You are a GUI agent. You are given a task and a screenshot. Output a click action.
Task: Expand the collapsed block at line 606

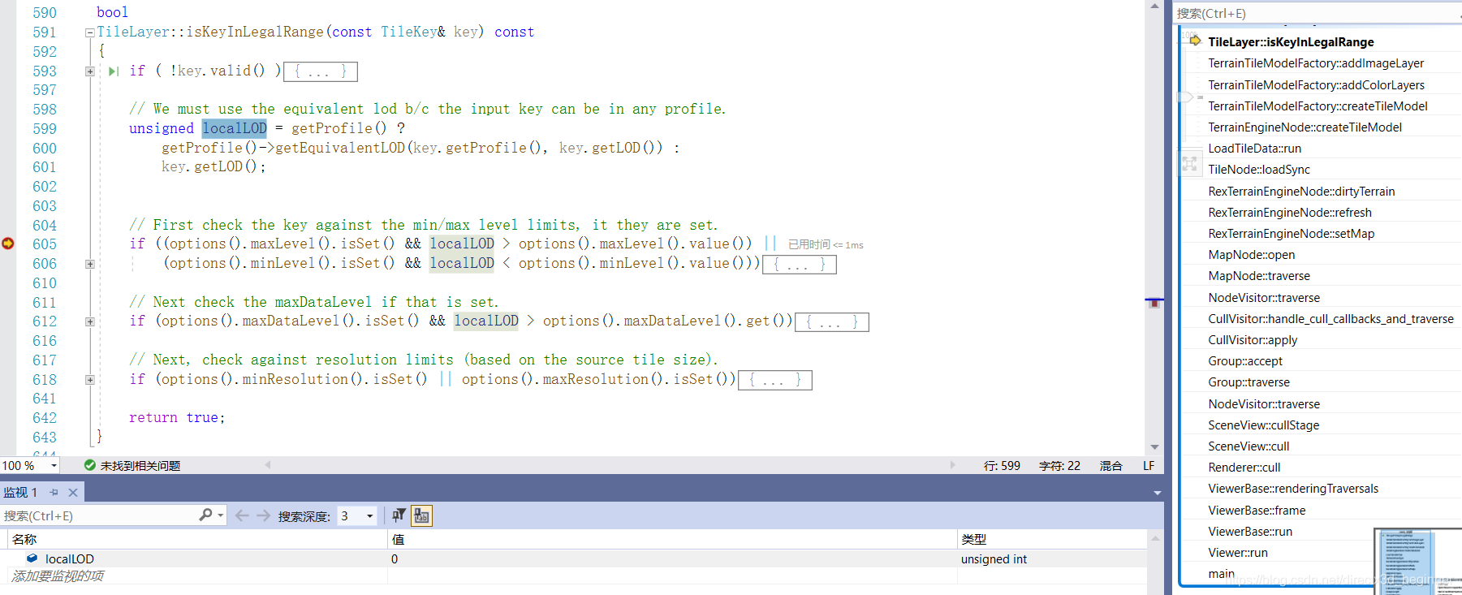point(90,264)
